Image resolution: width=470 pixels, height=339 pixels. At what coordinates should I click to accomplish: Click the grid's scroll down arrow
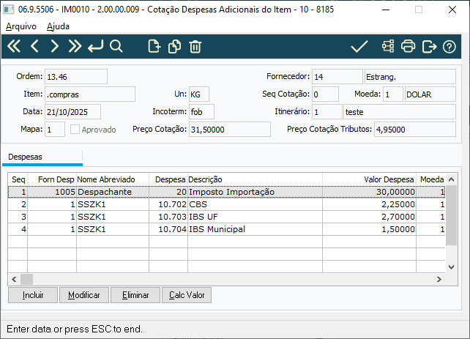[452, 267]
